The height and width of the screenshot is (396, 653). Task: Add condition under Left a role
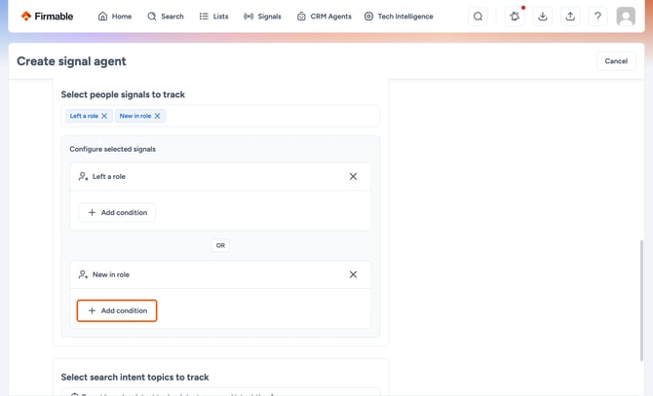click(x=117, y=212)
